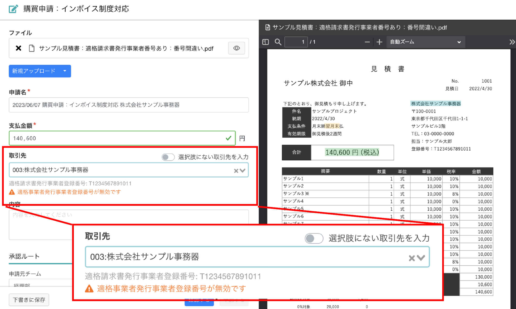516x309 pixels.
Task: Open PDF viewer tools double-chevron menu
Action: [512, 42]
